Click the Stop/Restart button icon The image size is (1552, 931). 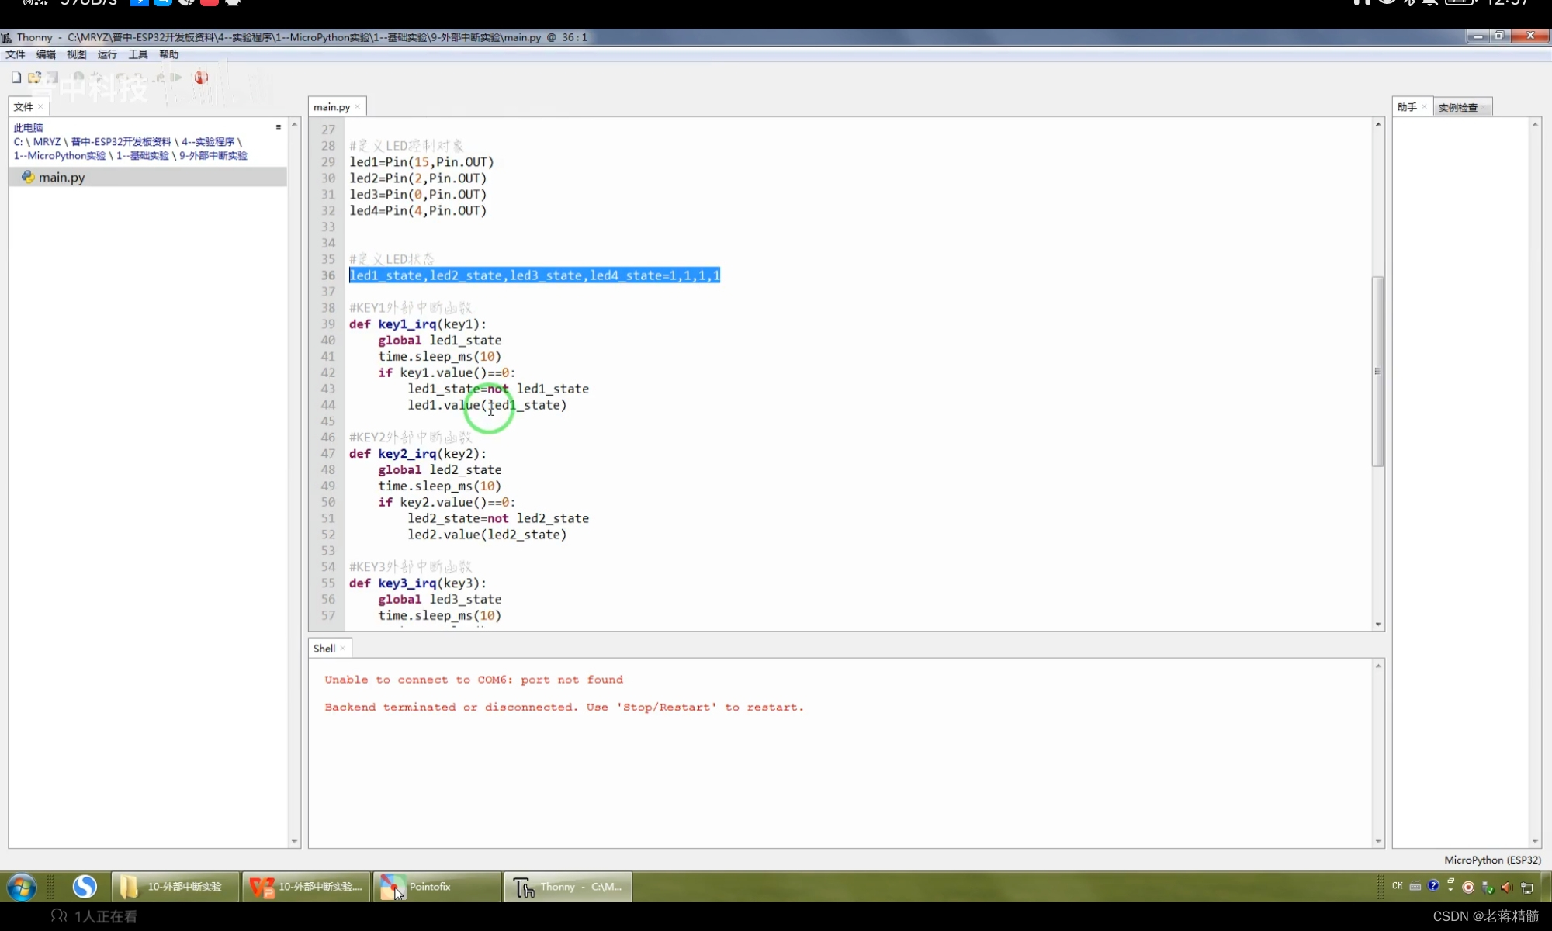click(x=199, y=77)
